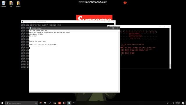Minimize the Notepad window

click(109, 28)
